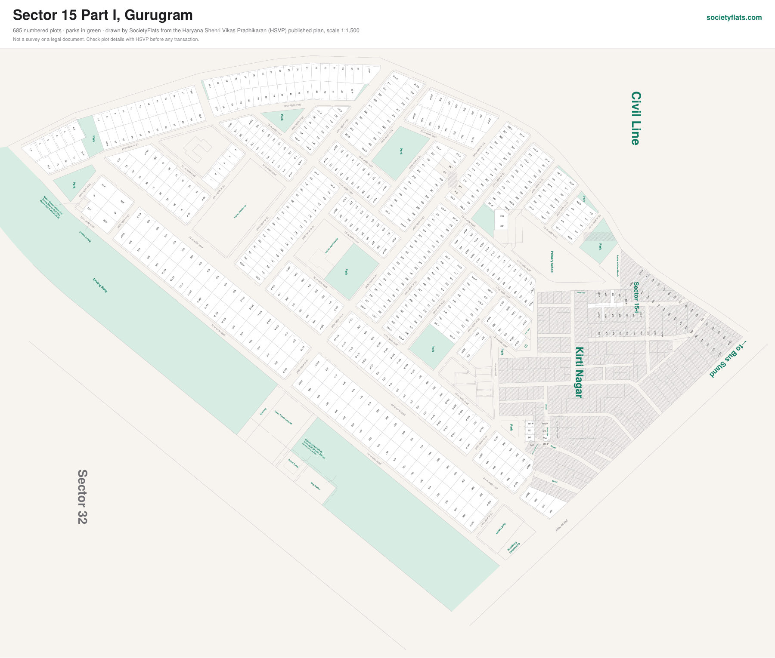Click the 'Shopping Centre' plot label

[240, 212]
